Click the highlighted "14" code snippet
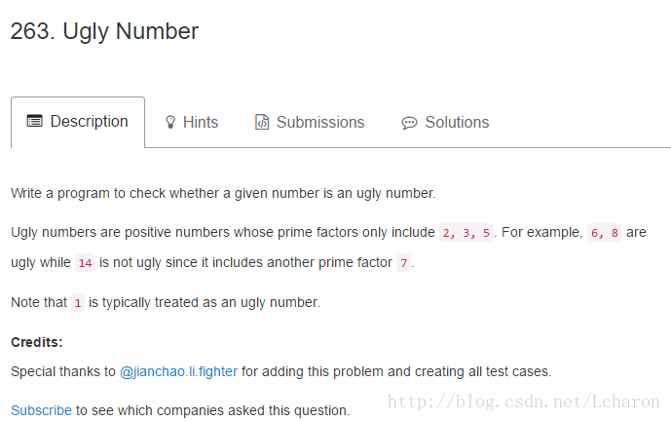 click(85, 263)
